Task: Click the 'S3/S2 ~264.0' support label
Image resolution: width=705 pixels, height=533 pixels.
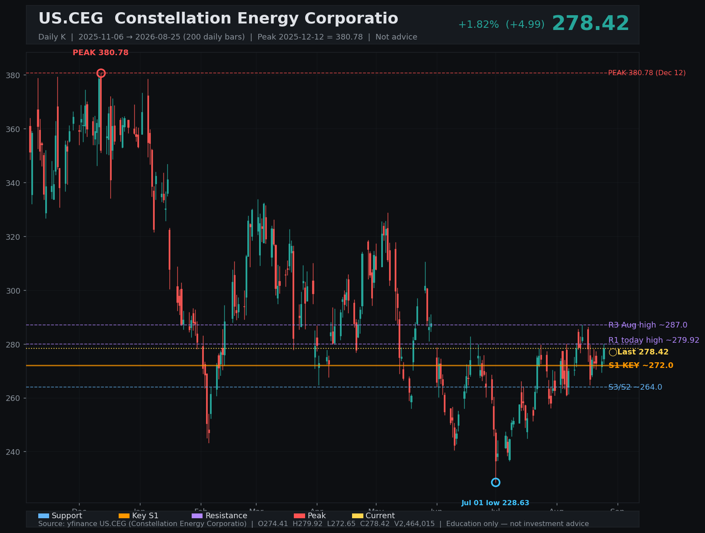Action: pyautogui.click(x=635, y=387)
